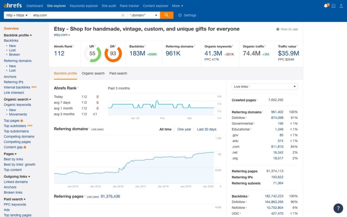Open Top subfolders
Image resolution: width=347 pixels, height=217 pixels.
15,126
